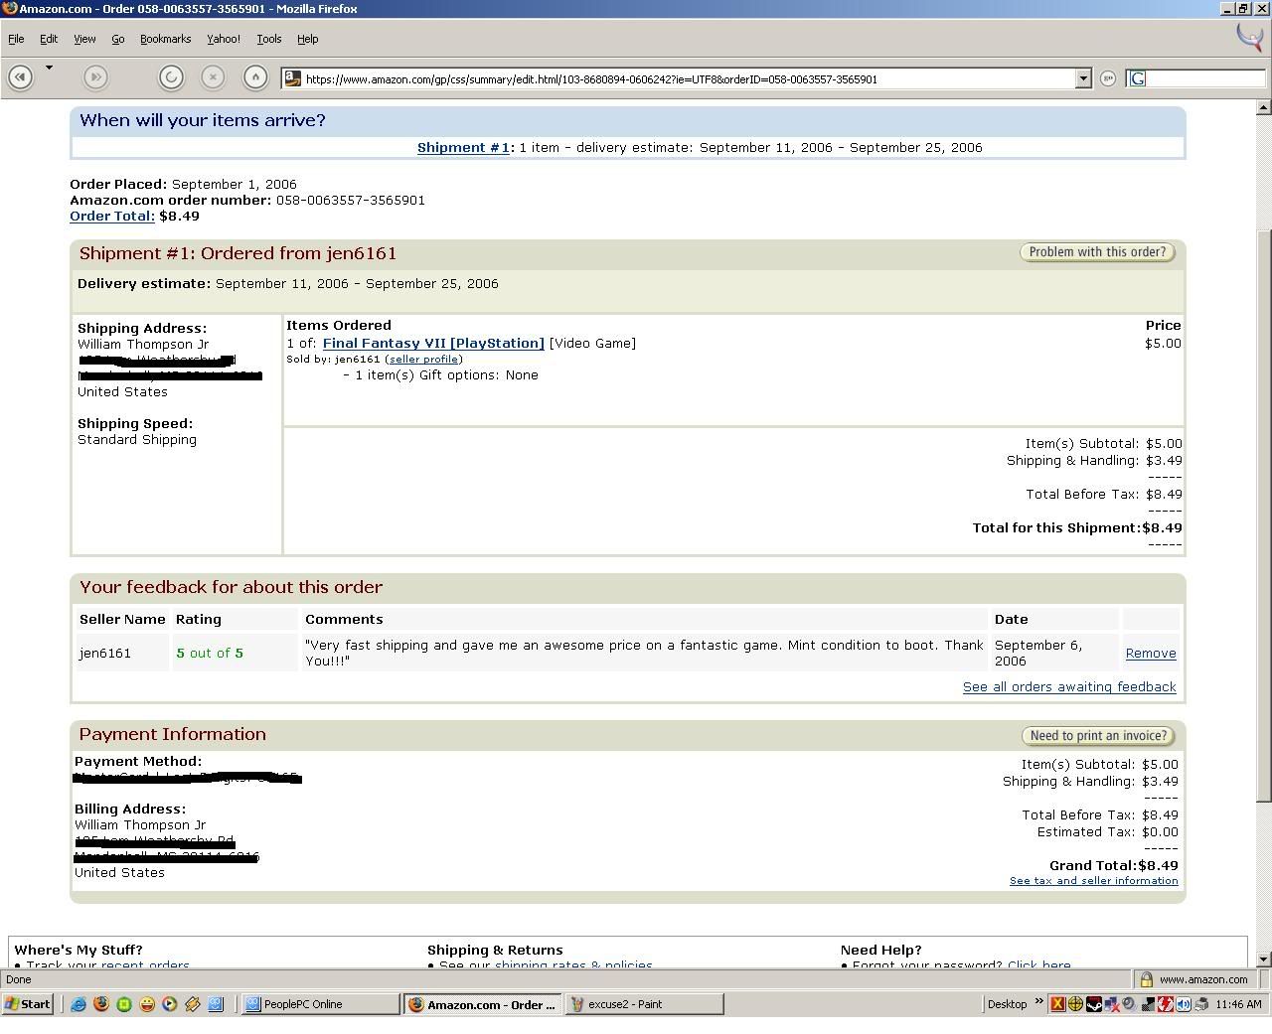
Task: Click the Amazon site icon in address bar
Action: 292,78
